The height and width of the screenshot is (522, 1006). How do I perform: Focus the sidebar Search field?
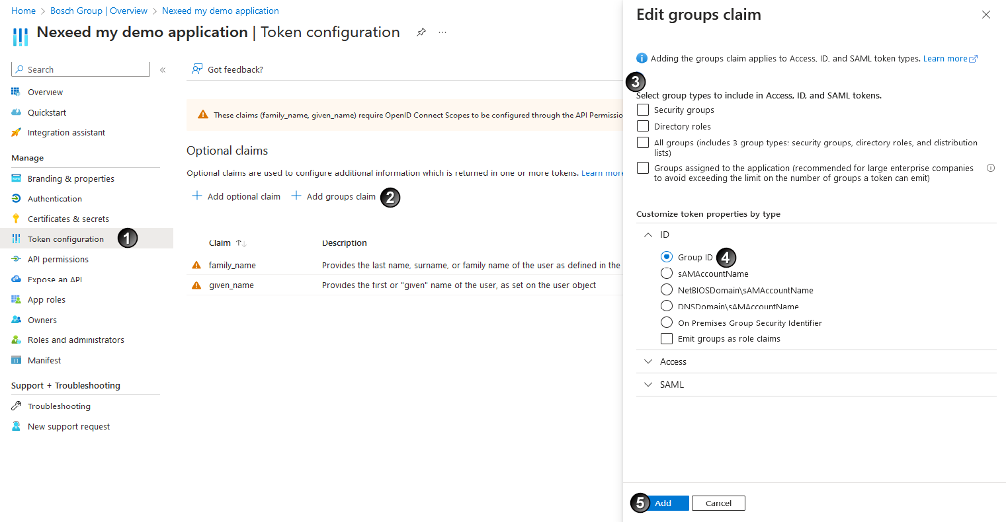point(81,69)
